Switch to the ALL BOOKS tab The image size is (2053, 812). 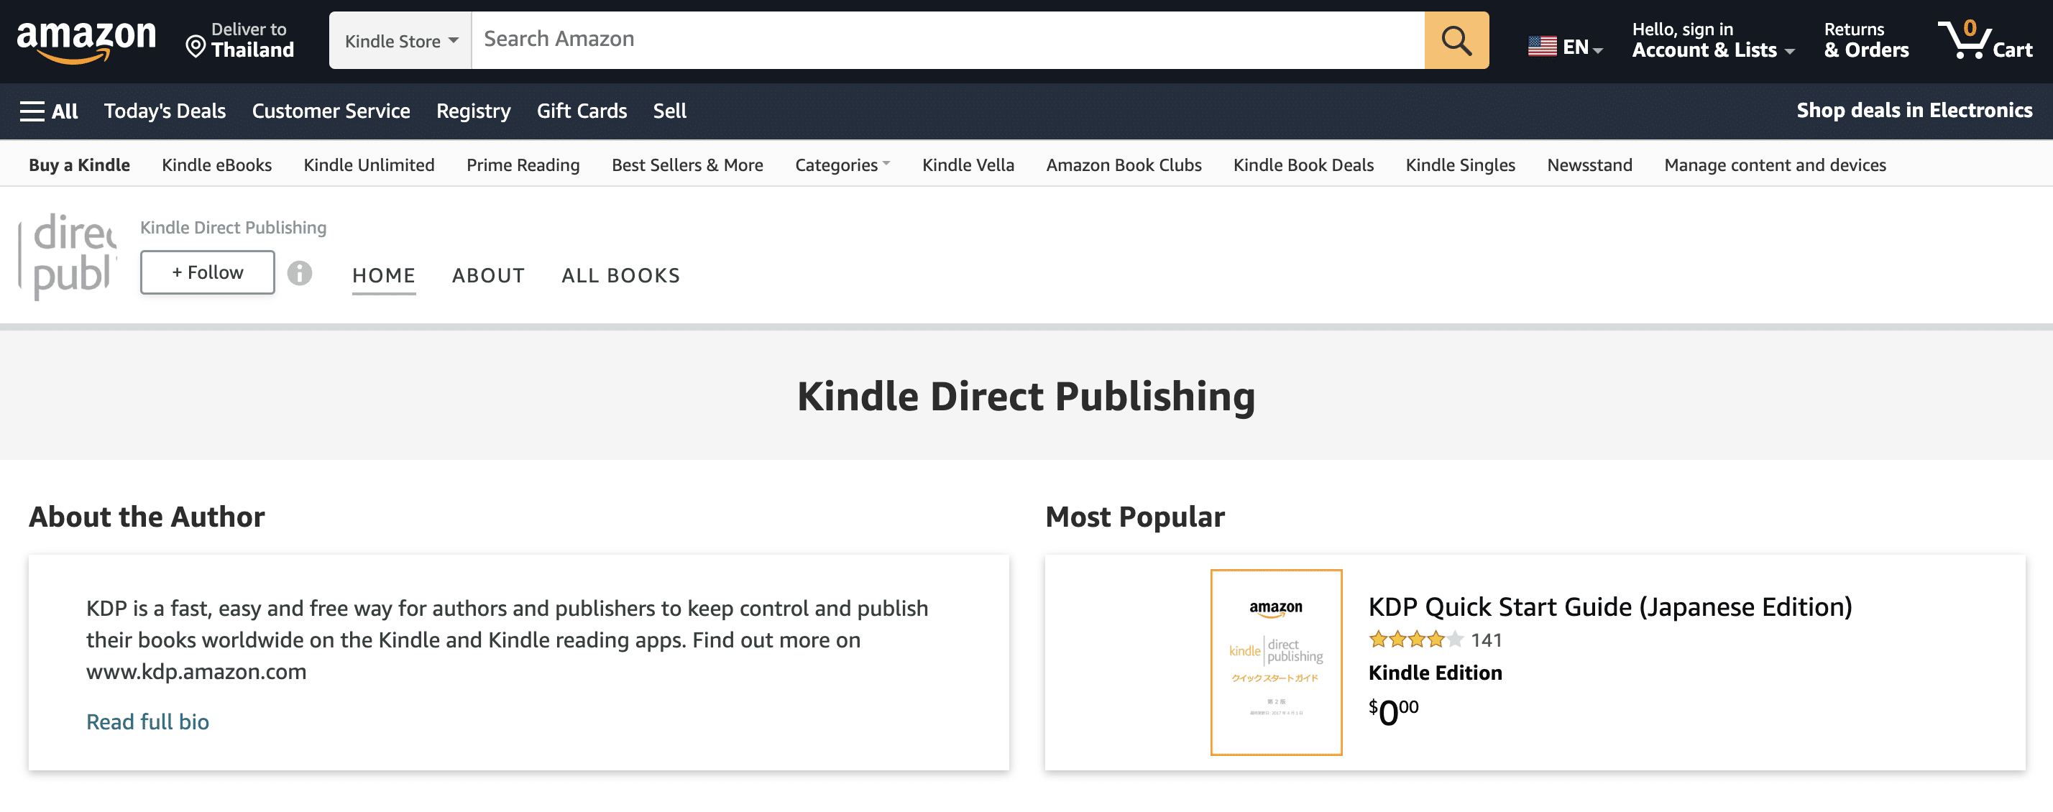click(x=620, y=276)
